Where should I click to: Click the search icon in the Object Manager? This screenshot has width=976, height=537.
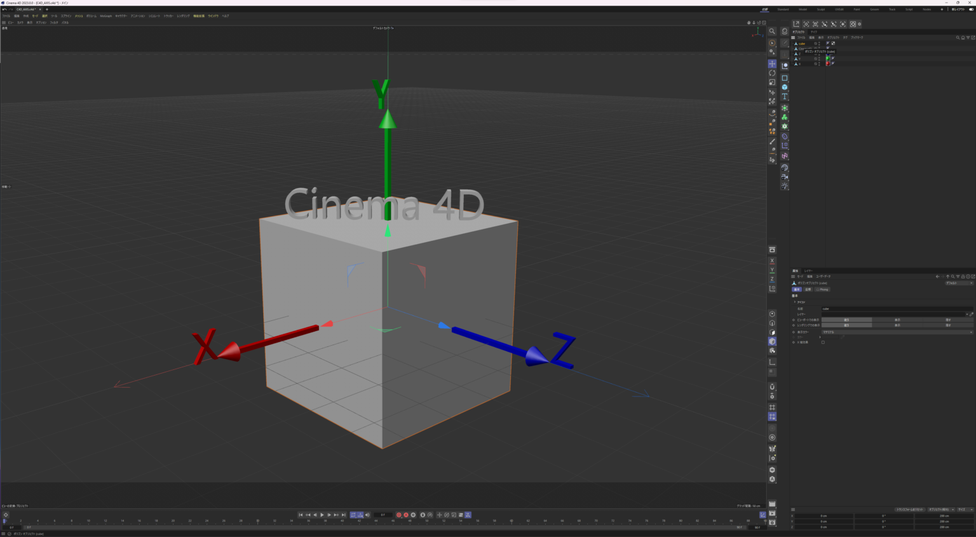pyautogui.click(x=958, y=37)
